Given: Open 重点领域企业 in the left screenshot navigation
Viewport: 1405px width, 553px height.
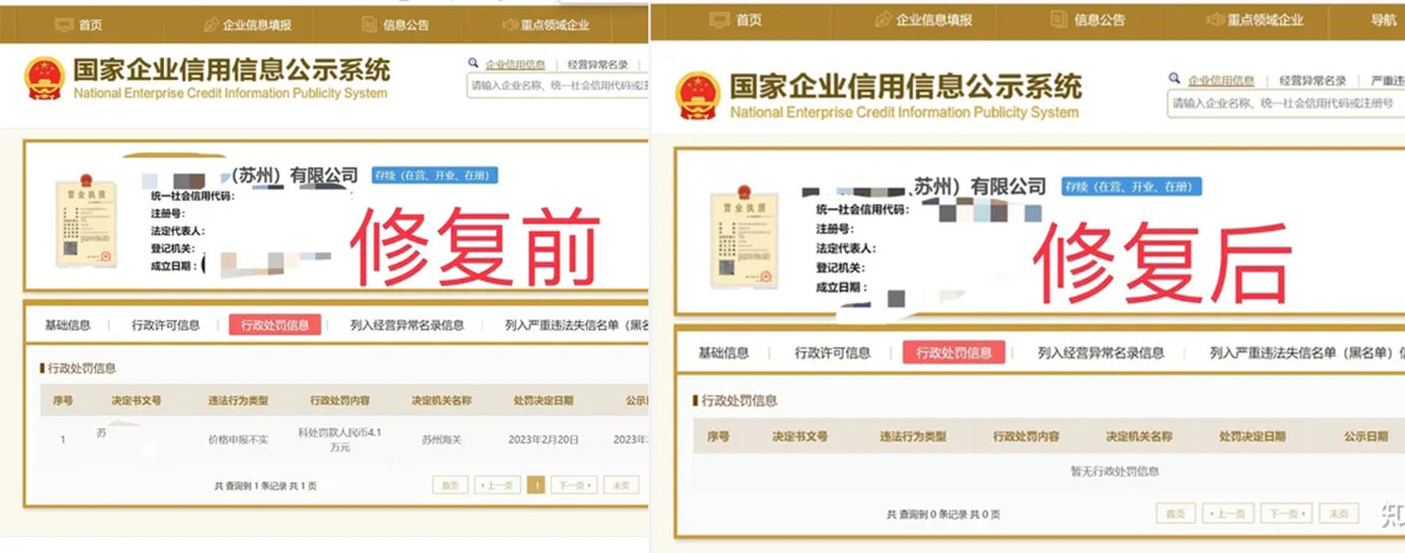Looking at the screenshot, I should [x=555, y=25].
